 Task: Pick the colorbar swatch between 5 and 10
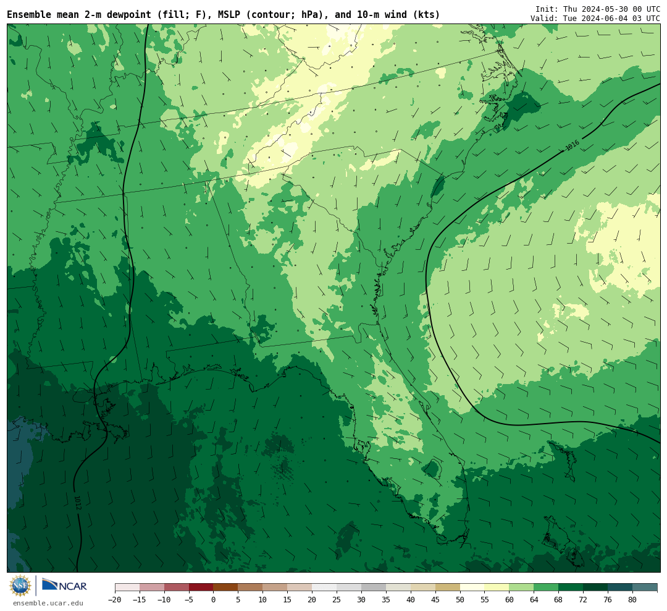click(251, 587)
